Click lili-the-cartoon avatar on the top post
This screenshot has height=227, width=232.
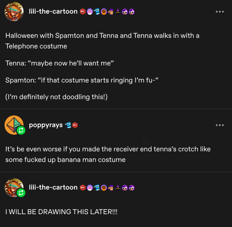coord(14,12)
